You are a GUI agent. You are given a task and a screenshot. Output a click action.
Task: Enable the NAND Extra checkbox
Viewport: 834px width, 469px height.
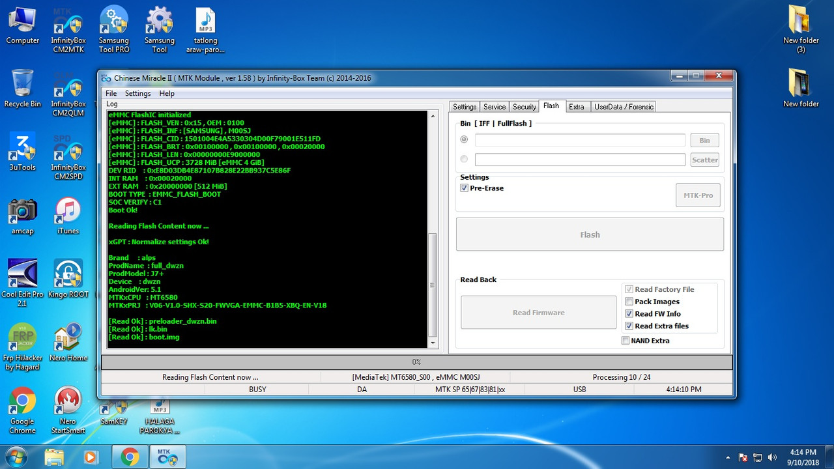click(625, 341)
